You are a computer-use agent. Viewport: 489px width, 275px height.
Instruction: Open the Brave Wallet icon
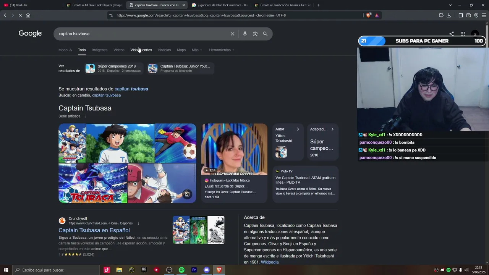coord(468,15)
